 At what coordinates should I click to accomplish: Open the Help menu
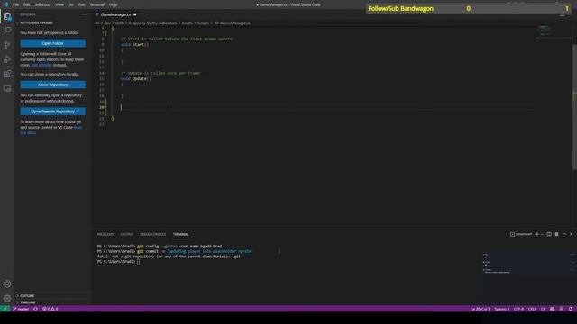(113, 4)
